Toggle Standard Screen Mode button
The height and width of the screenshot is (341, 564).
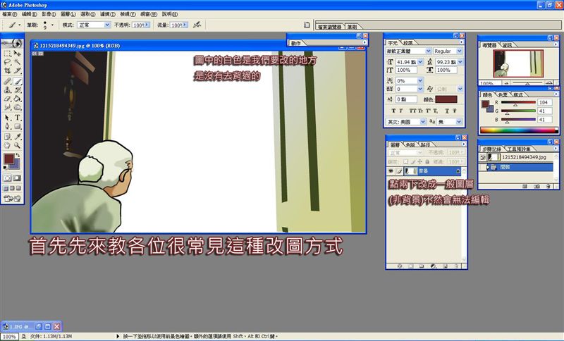coord(6,188)
